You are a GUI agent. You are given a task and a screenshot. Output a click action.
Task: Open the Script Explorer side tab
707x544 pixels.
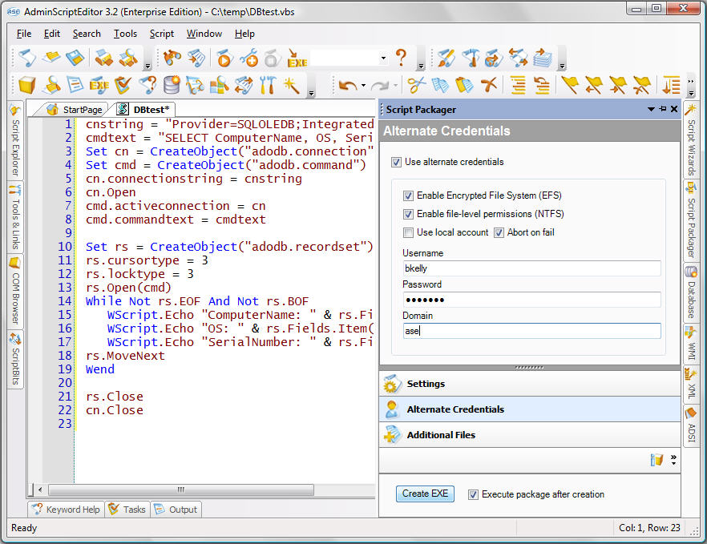(x=15, y=141)
